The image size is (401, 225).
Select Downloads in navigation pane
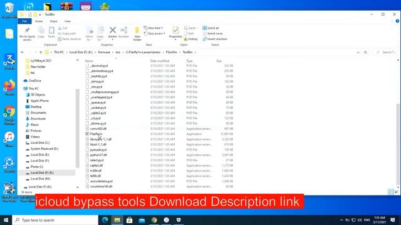[38, 119]
